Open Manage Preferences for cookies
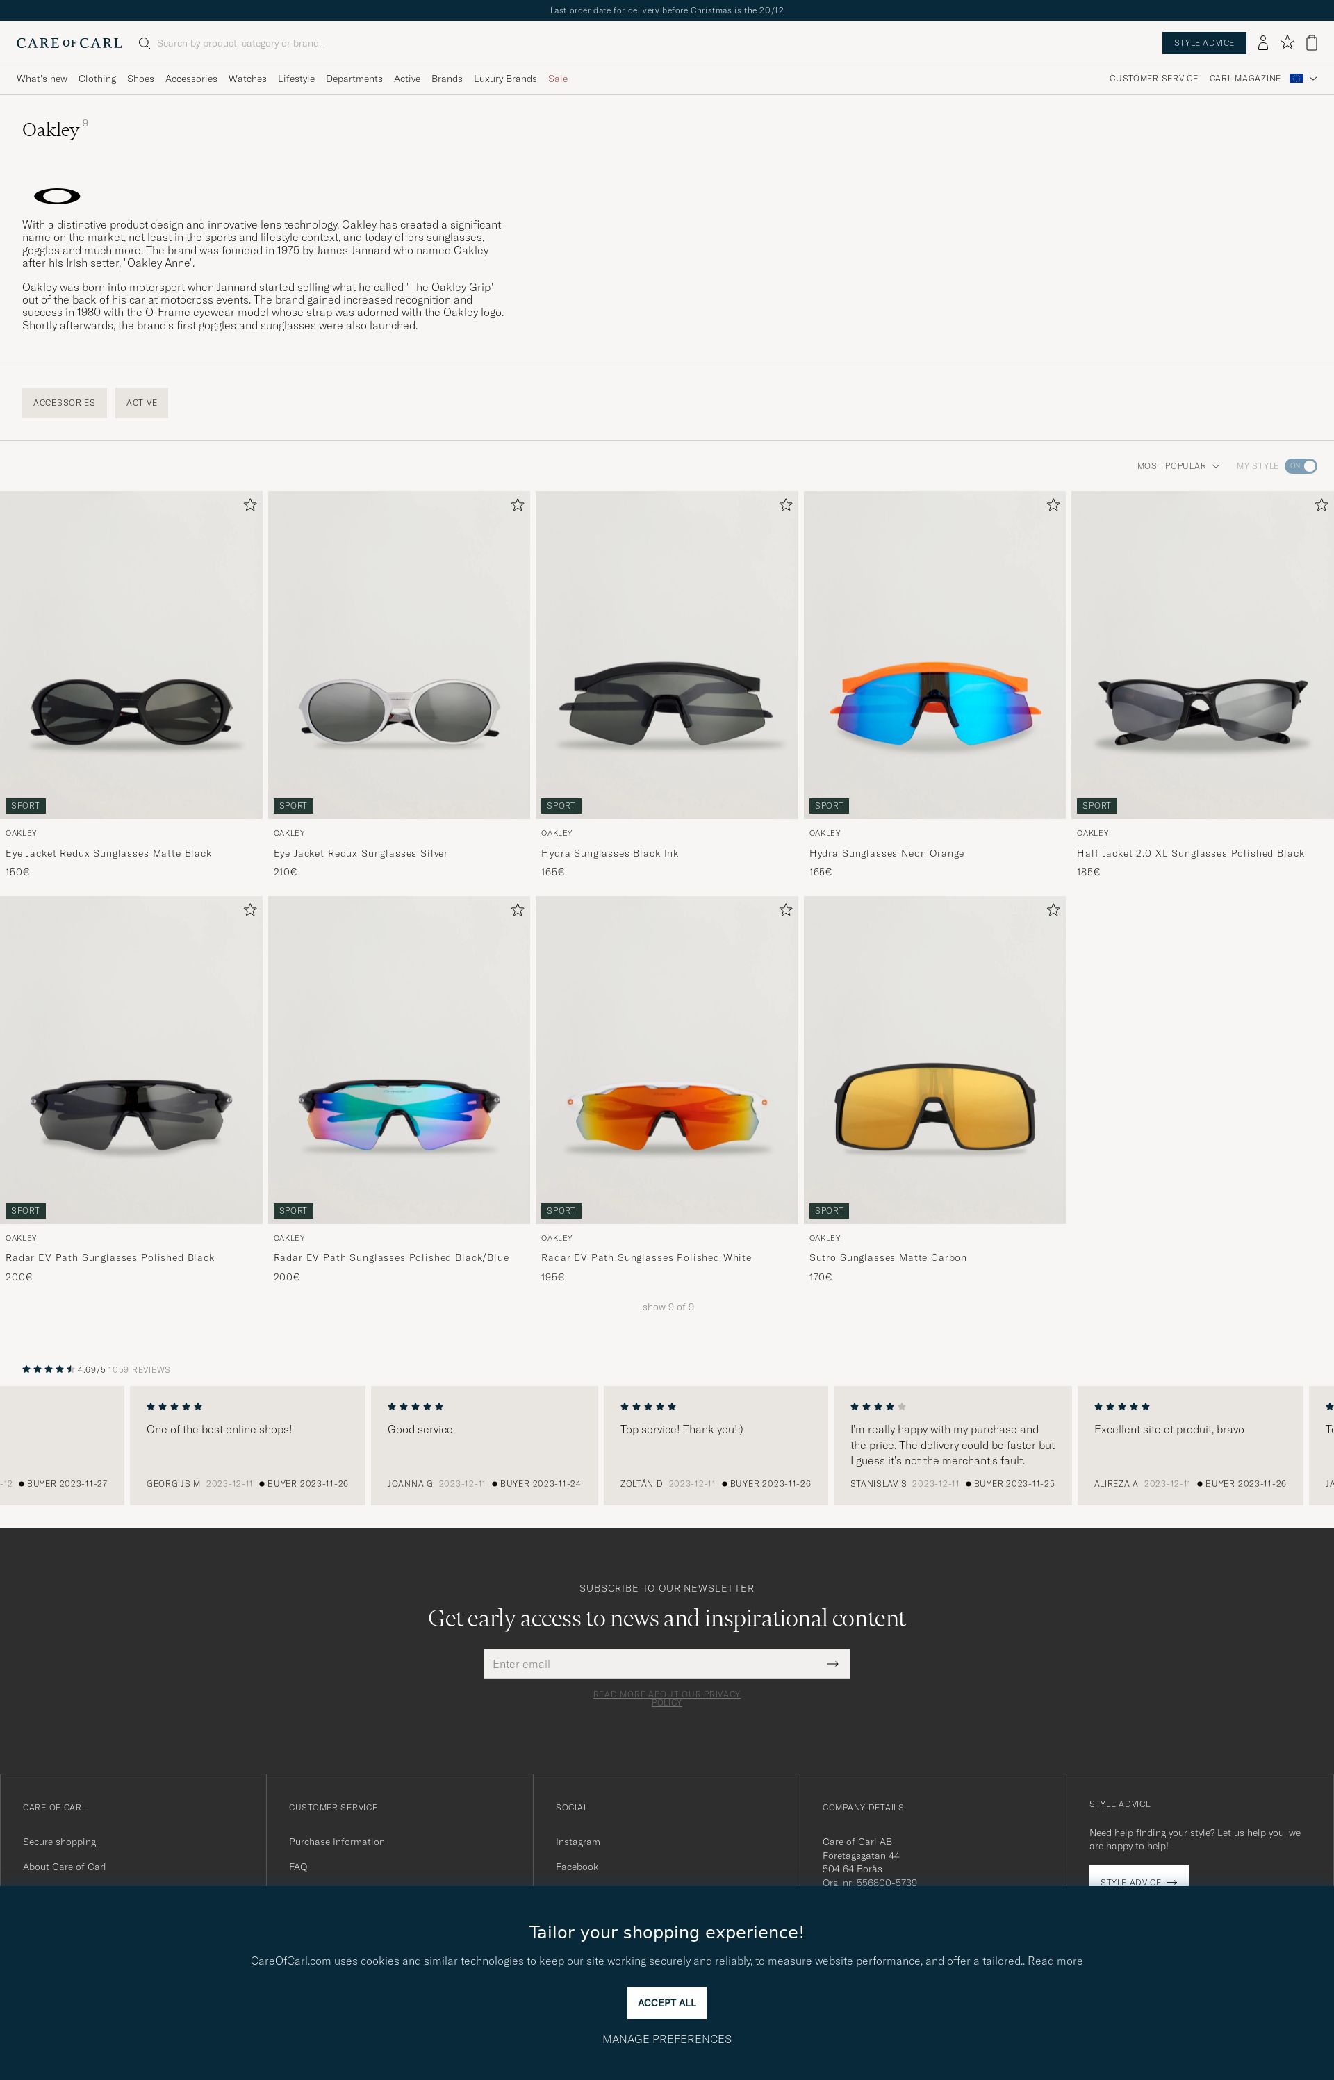Viewport: 1334px width, 2080px height. pyautogui.click(x=667, y=2038)
